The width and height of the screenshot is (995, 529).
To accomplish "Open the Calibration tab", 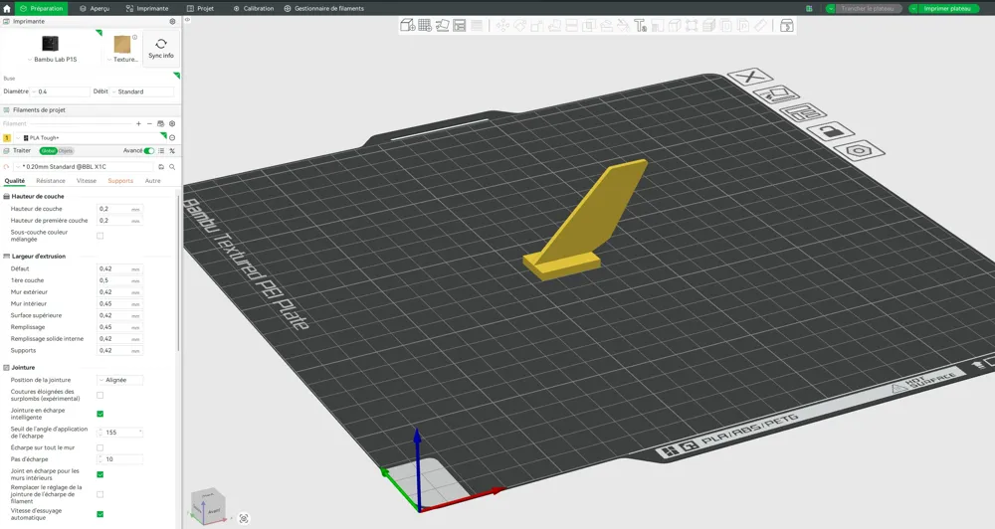I will pos(253,8).
